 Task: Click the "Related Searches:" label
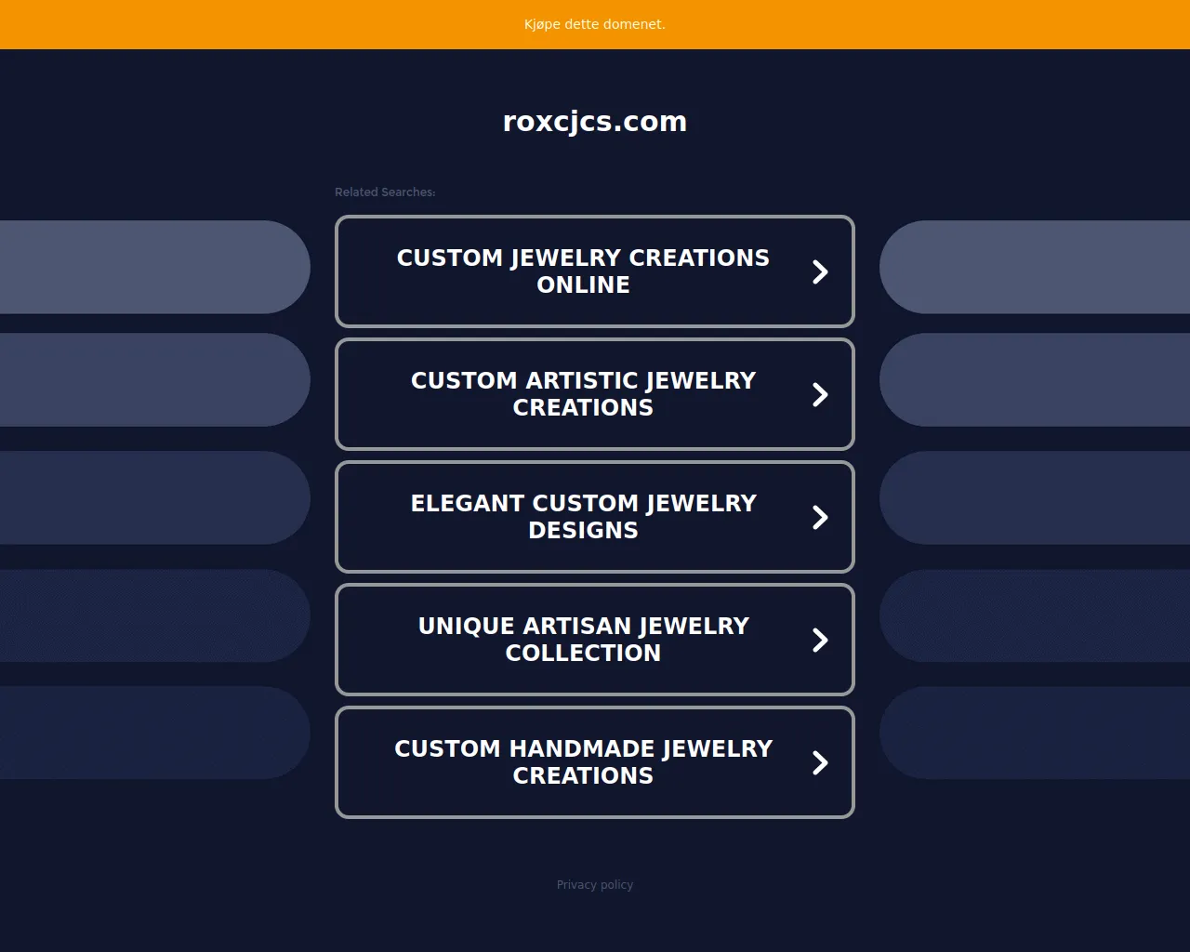coord(385,192)
